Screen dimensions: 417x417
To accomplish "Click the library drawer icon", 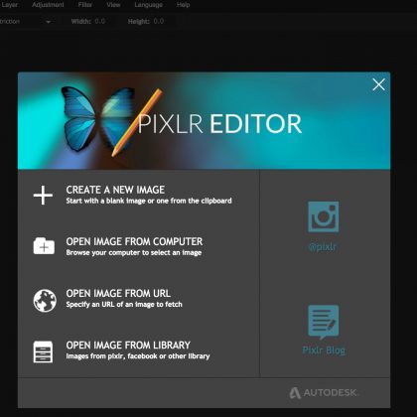I will click(x=43, y=351).
